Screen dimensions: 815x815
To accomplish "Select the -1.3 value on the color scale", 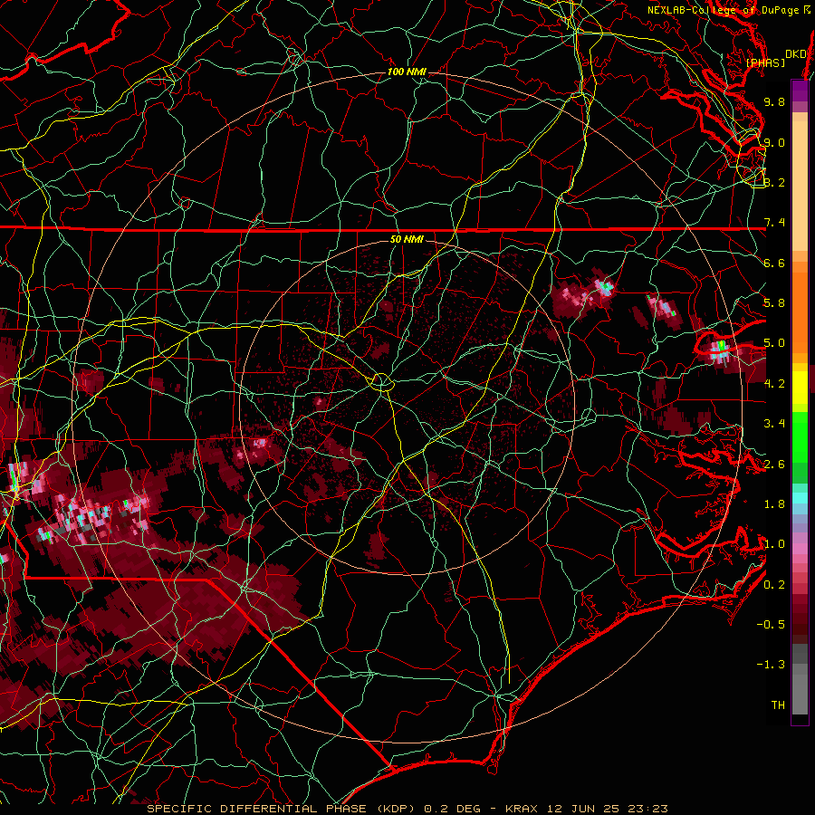I will point(772,665).
